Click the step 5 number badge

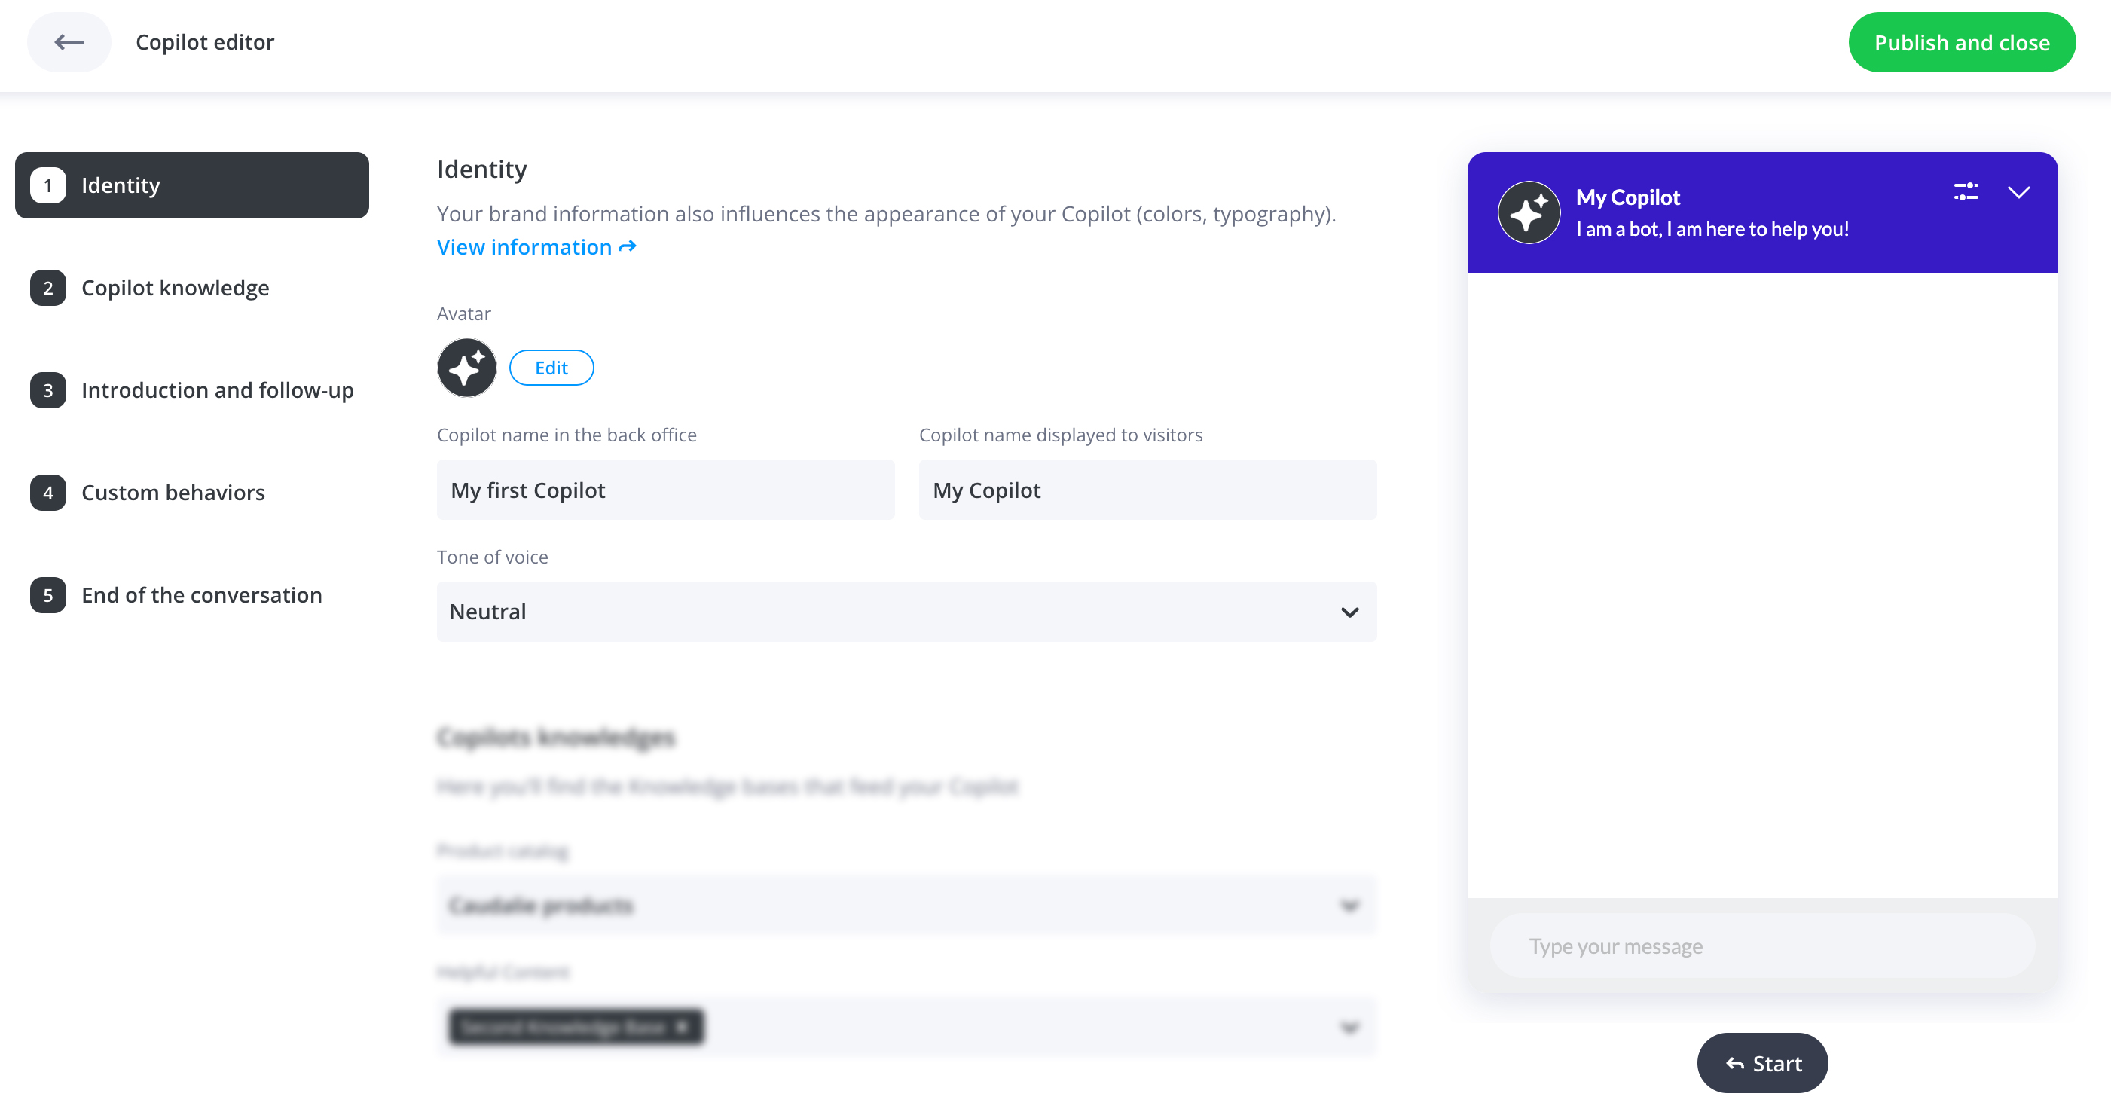(48, 594)
